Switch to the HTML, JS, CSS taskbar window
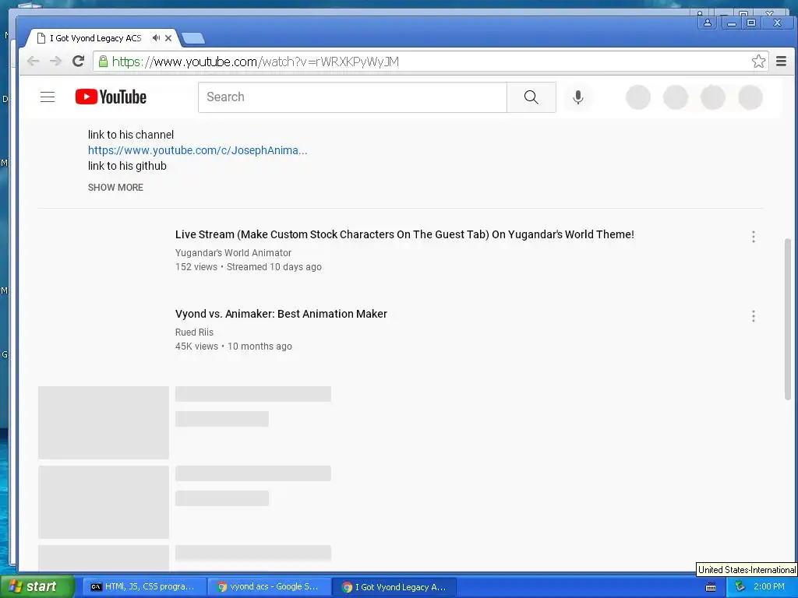 143,587
